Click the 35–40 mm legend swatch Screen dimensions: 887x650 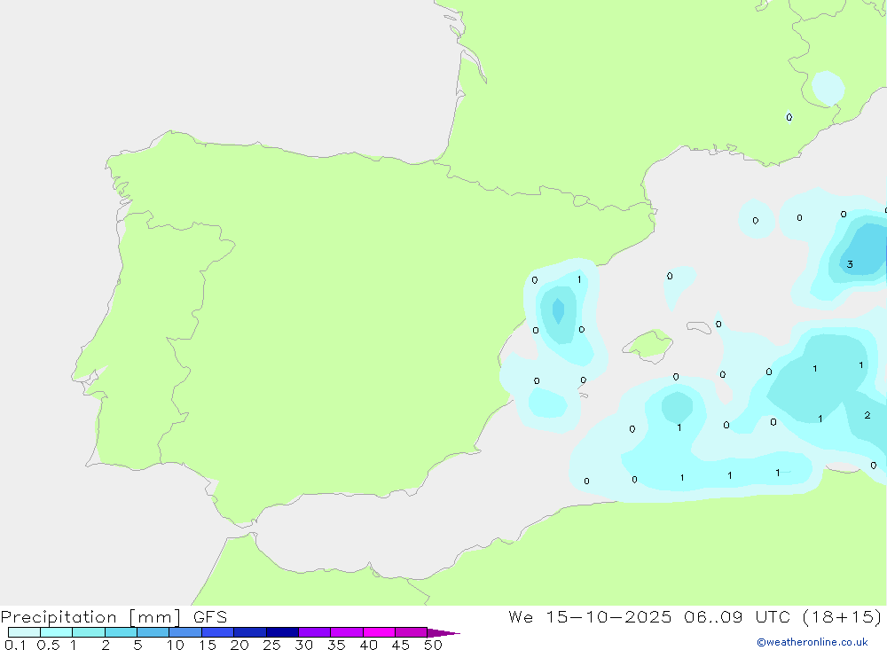pos(347,632)
